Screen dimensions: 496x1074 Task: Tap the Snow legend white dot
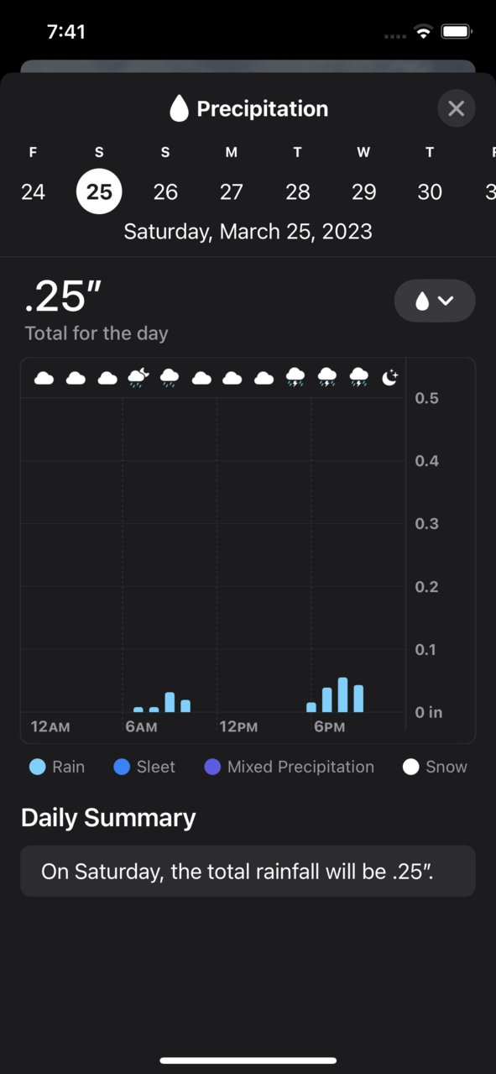410,767
